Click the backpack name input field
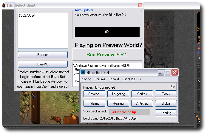This screenshot has width=207, height=135. (x=129, y=112)
